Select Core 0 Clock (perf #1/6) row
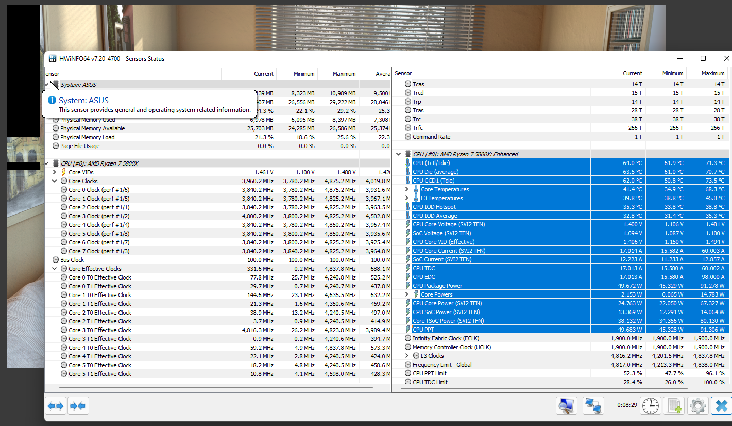Screen dimensions: 732x426 coord(218,190)
